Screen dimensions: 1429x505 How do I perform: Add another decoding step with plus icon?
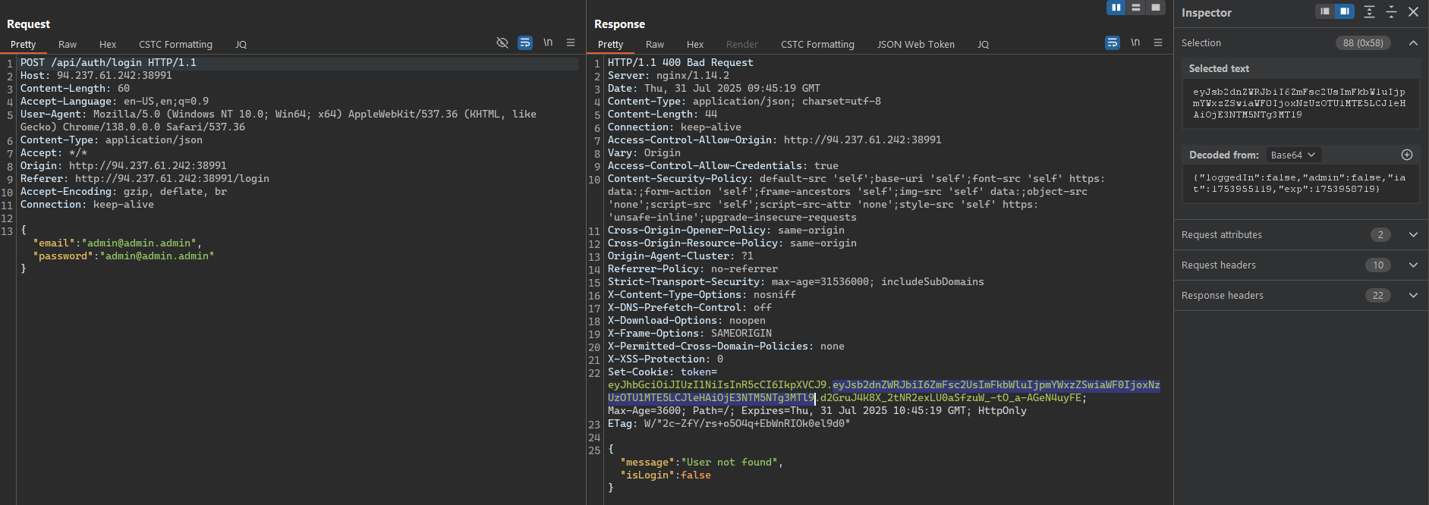click(1407, 155)
